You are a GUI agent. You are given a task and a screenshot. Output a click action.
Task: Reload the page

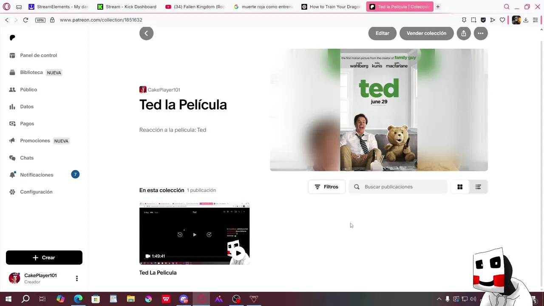click(25, 20)
